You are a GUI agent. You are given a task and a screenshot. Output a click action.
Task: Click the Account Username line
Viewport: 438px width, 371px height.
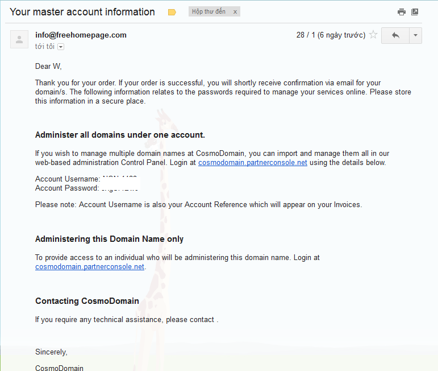[x=86, y=179]
